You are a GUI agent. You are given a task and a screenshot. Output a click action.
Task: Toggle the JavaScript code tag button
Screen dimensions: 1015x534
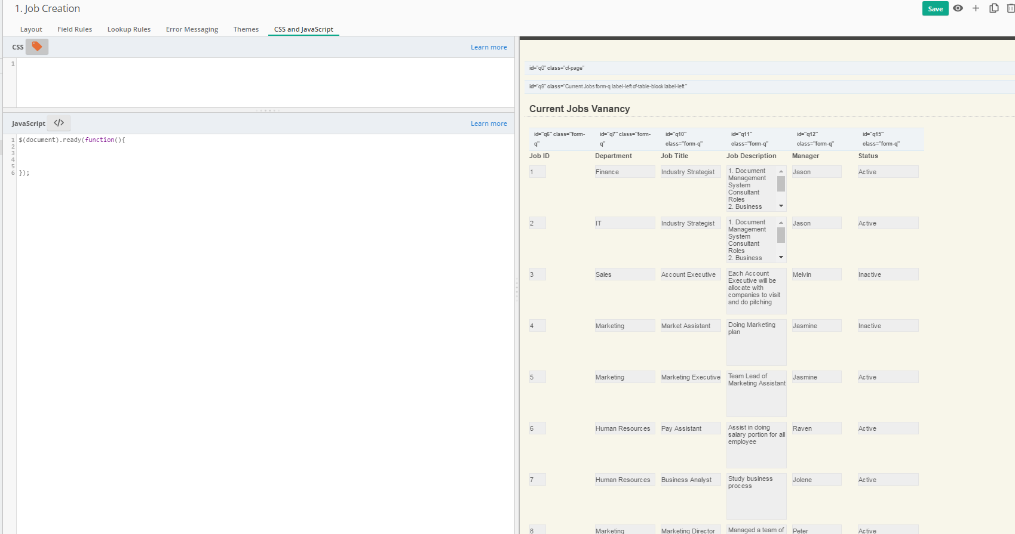[x=59, y=123]
